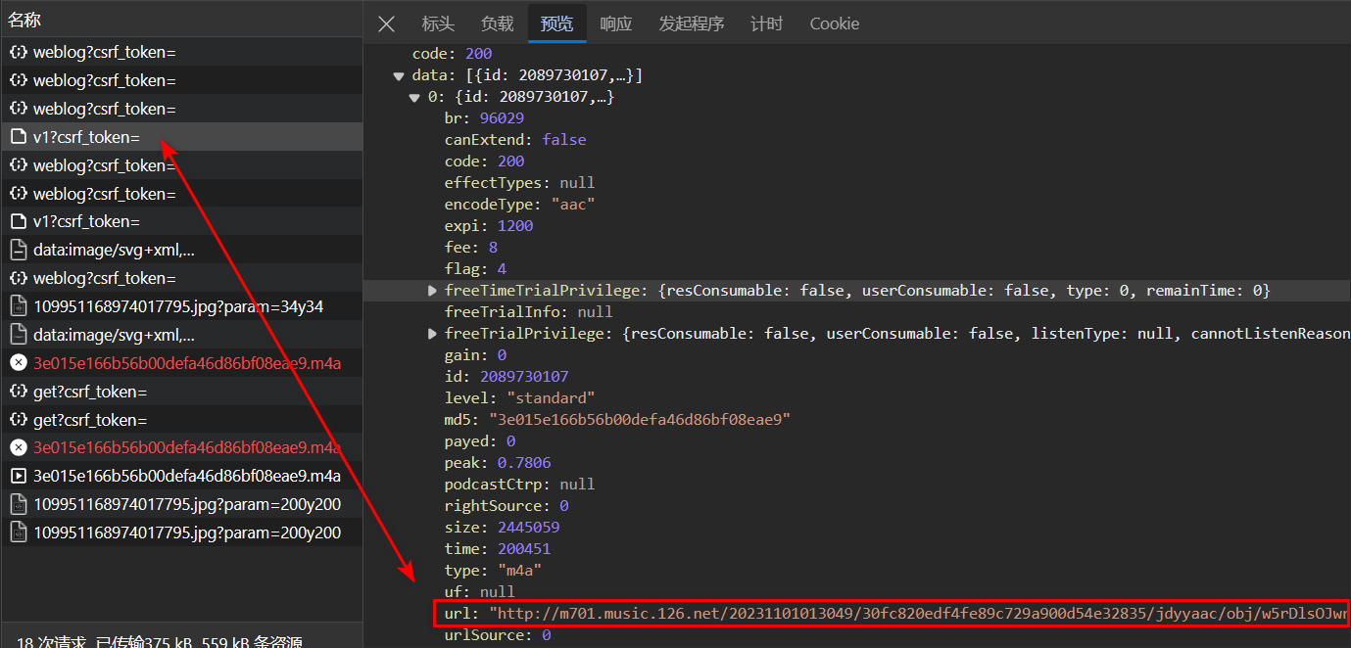The image size is (1351, 648).
Task: Switch to the 标头 (Headers) tab
Action: tap(438, 24)
